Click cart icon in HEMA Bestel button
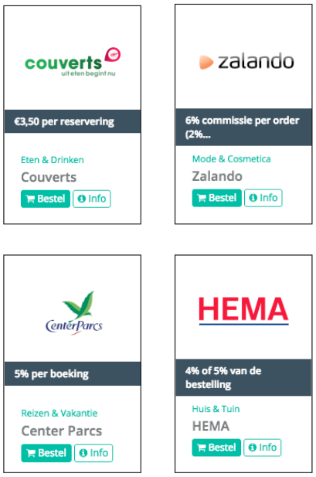 (202, 448)
